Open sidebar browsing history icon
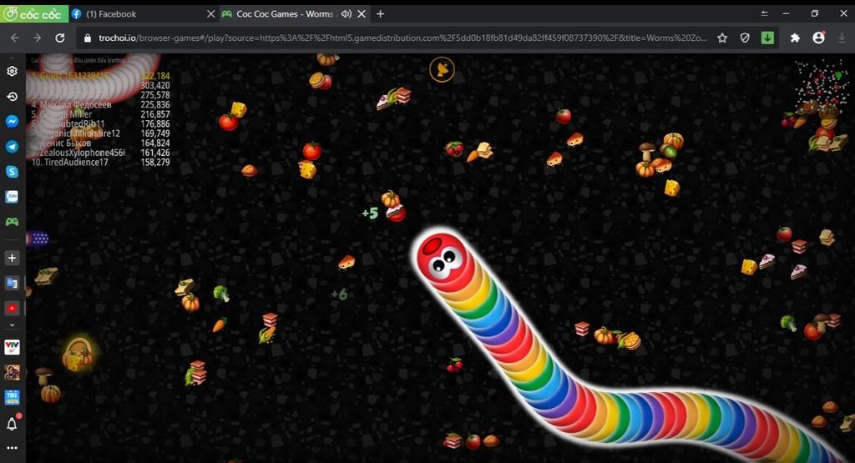855x463 pixels. [12, 97]
